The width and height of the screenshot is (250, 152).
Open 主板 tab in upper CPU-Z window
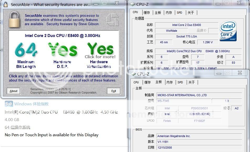tap(158, 13)
